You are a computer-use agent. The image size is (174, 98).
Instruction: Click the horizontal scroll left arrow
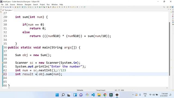(9, 88)
